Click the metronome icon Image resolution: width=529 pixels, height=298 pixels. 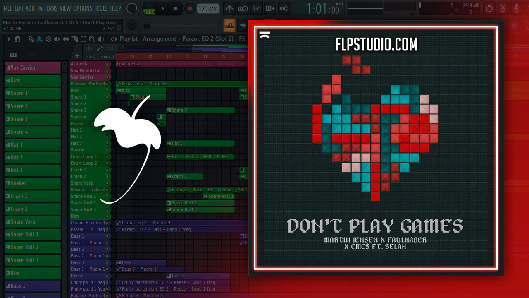(x=229, y=8)
